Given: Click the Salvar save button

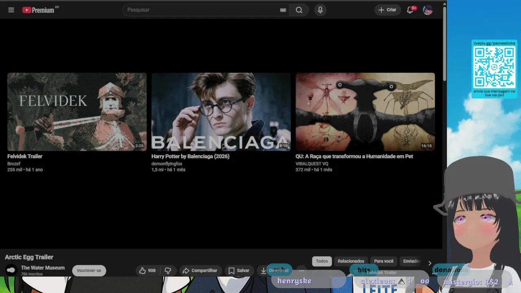Looking at the screenshot, I should pyautogui.click(x=239, y=271).
